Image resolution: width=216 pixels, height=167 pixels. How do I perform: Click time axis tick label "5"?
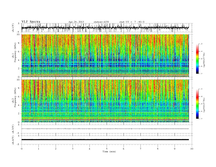point(107,149)
